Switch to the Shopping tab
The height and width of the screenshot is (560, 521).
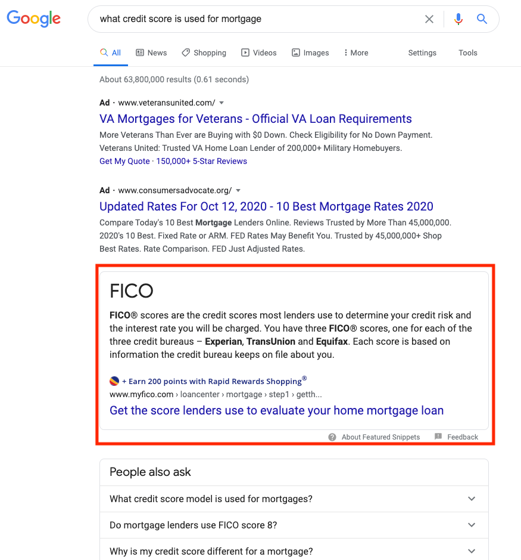204,52
